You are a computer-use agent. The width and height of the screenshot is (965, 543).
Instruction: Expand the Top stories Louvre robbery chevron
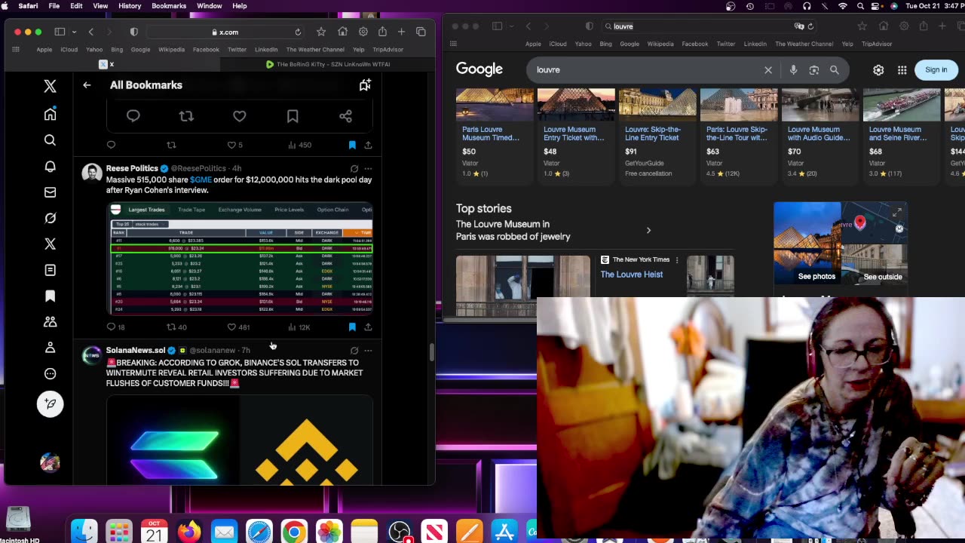coord(648,230)
